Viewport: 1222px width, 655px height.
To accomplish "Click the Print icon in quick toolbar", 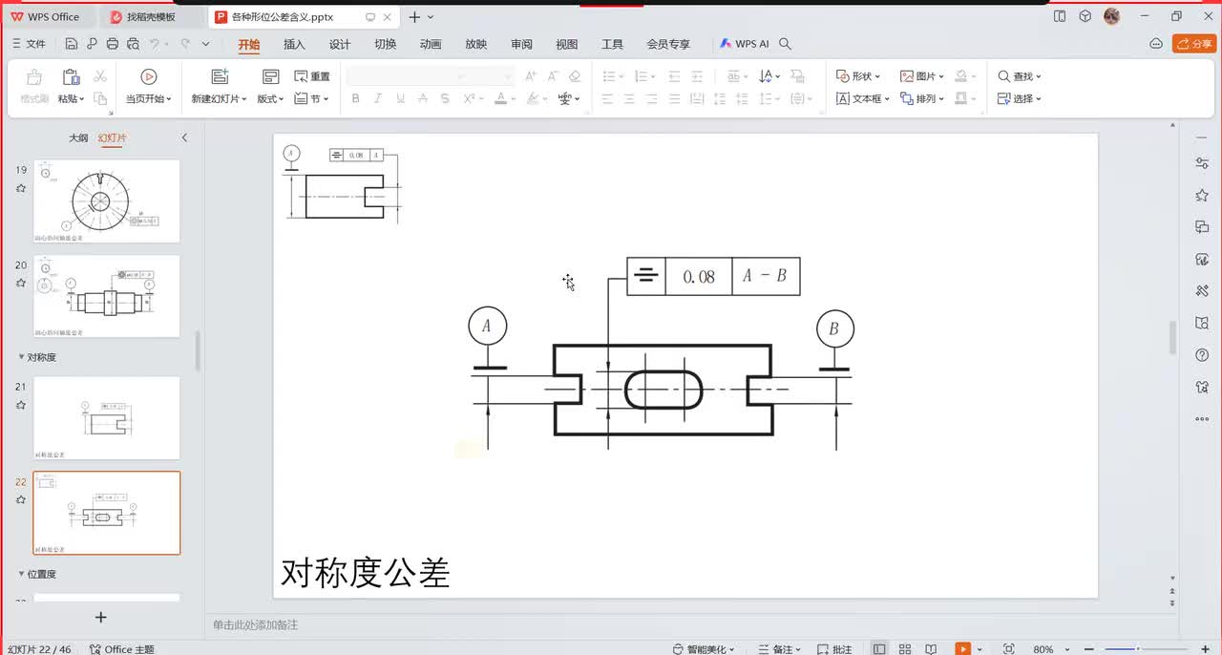I will click(x=113, y=44).
